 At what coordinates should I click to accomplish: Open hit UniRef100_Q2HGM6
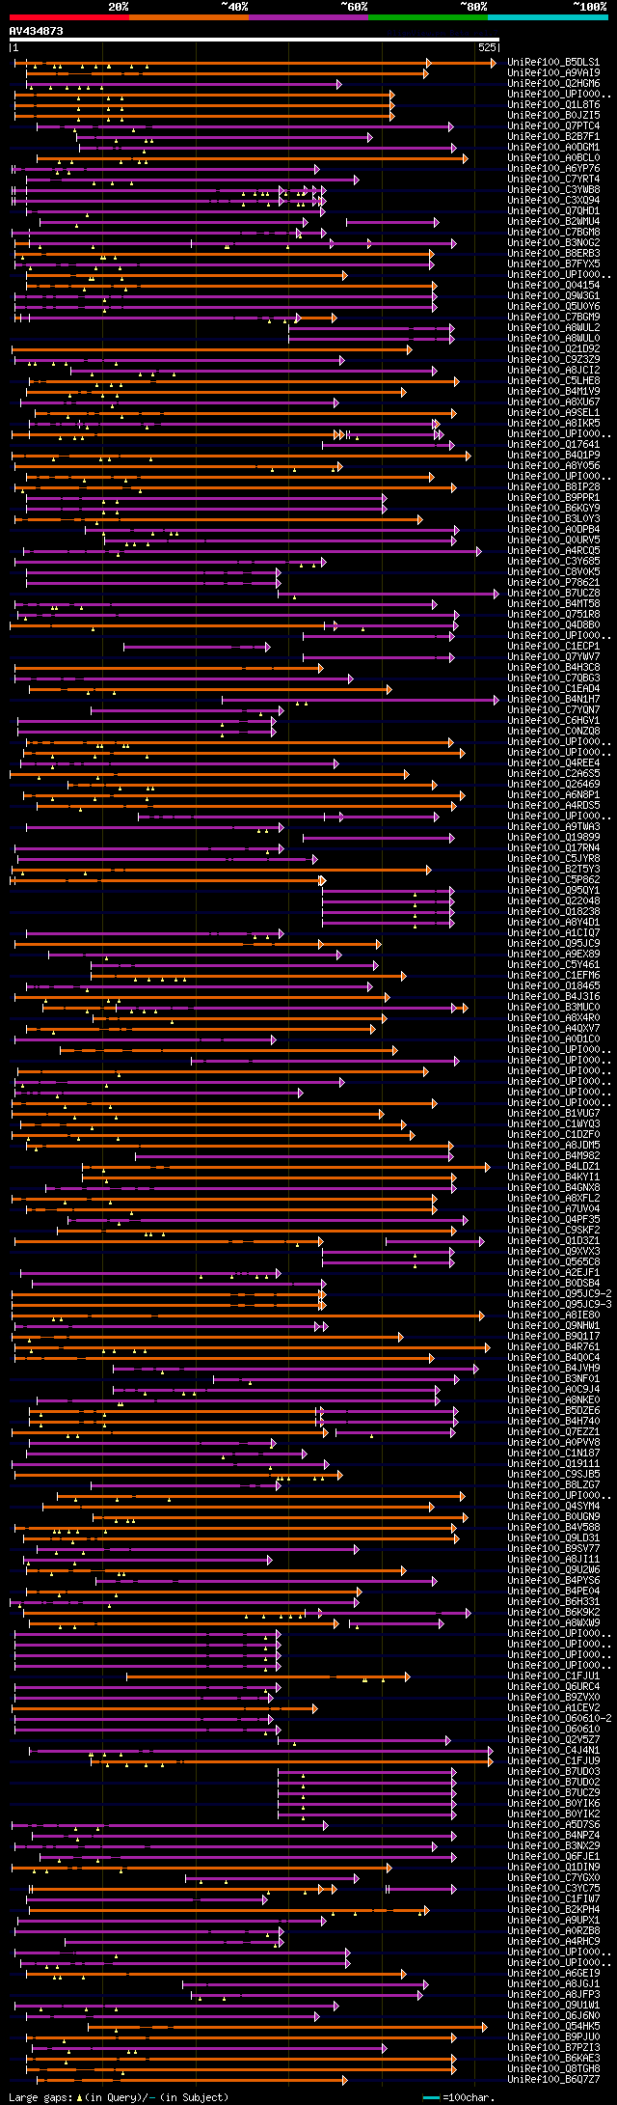553,84
